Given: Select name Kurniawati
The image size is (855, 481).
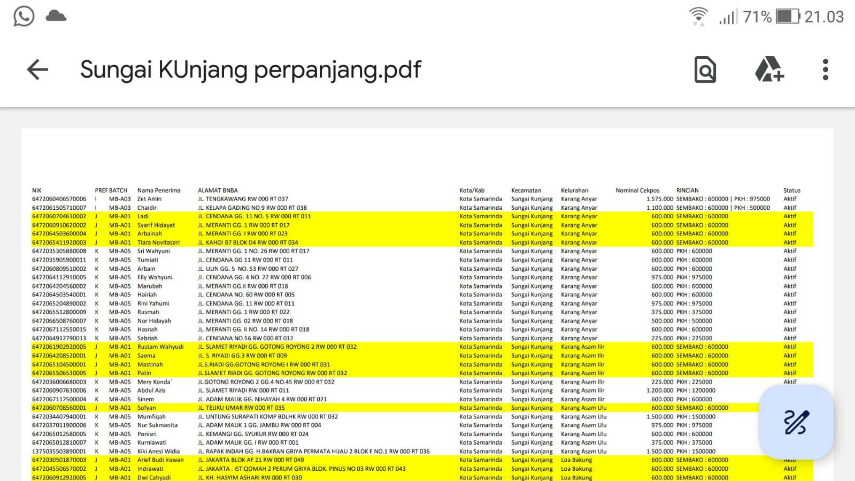Looking at the screenshot, I should point(152,442).
